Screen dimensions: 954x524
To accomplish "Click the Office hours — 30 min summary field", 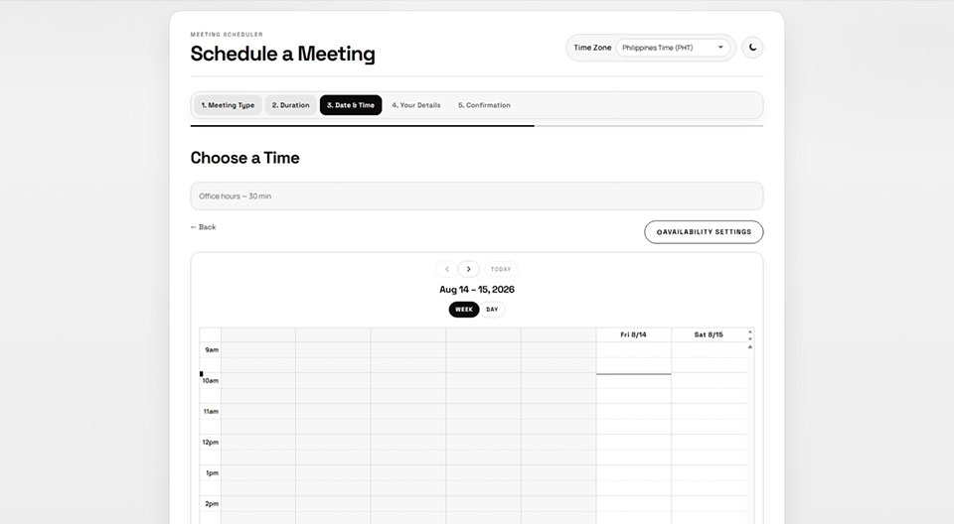I will (x=477, y=196).
